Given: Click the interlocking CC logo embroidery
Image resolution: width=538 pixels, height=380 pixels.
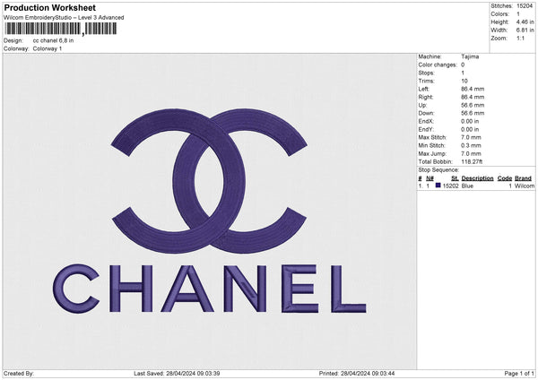Looking at the screenshot, I should pyautogui.click(x=210, y=180).
